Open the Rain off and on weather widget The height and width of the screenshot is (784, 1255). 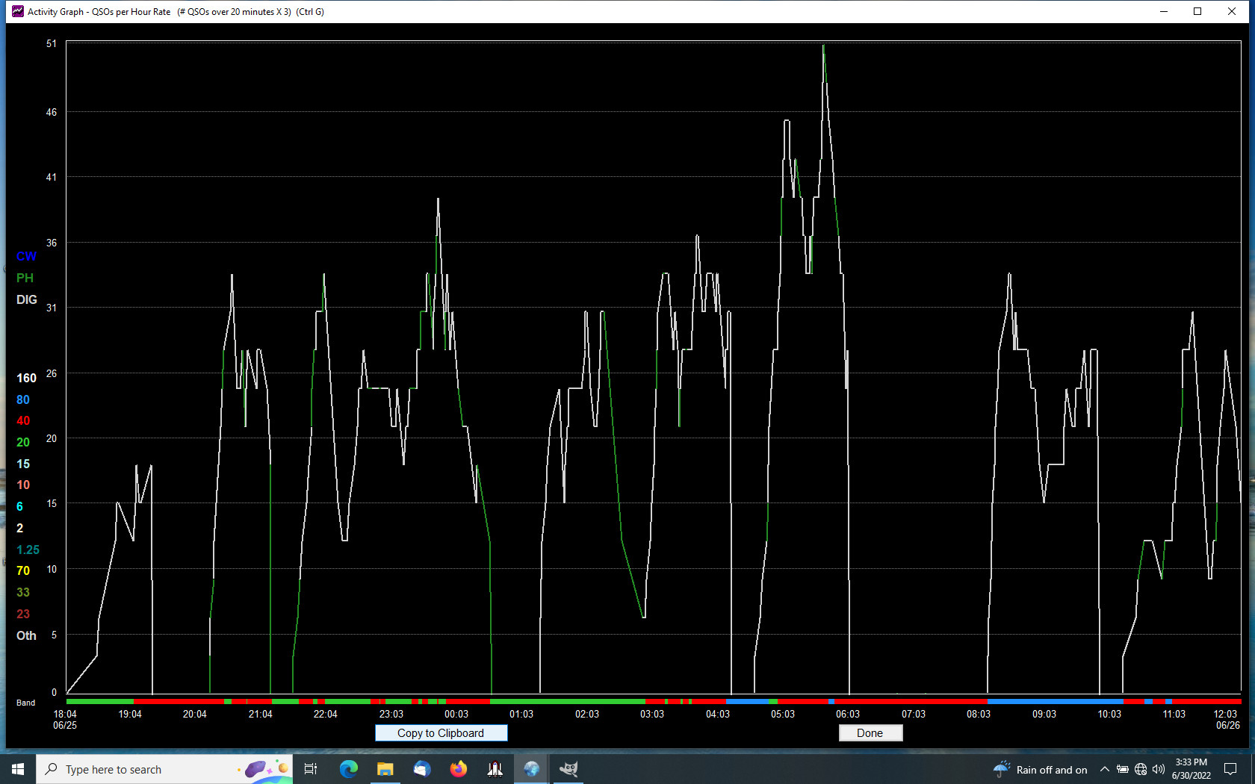coord(1040,769)
